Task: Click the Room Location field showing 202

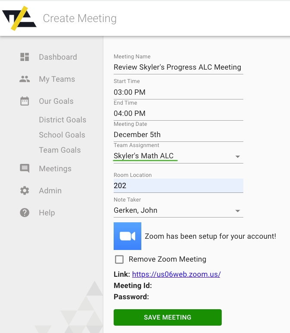Action: [178, 186]
